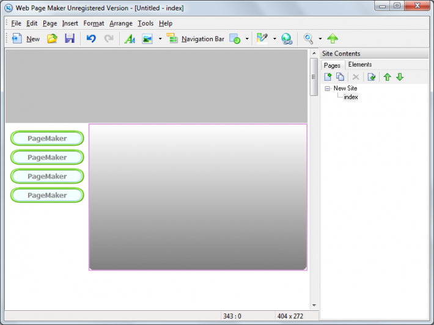Select the first PageMaker button
Screen dimensions: 434x325
(x=47, y=138)
